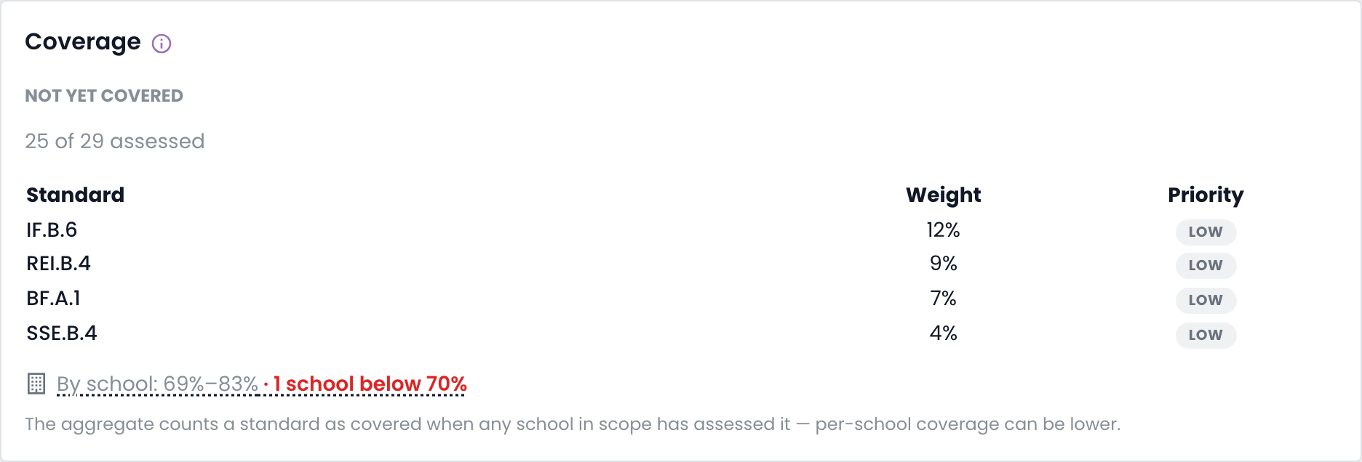This screenshot has width=1362, height=462.
Task: Click the 9% weight value
Action: (944, 264)
